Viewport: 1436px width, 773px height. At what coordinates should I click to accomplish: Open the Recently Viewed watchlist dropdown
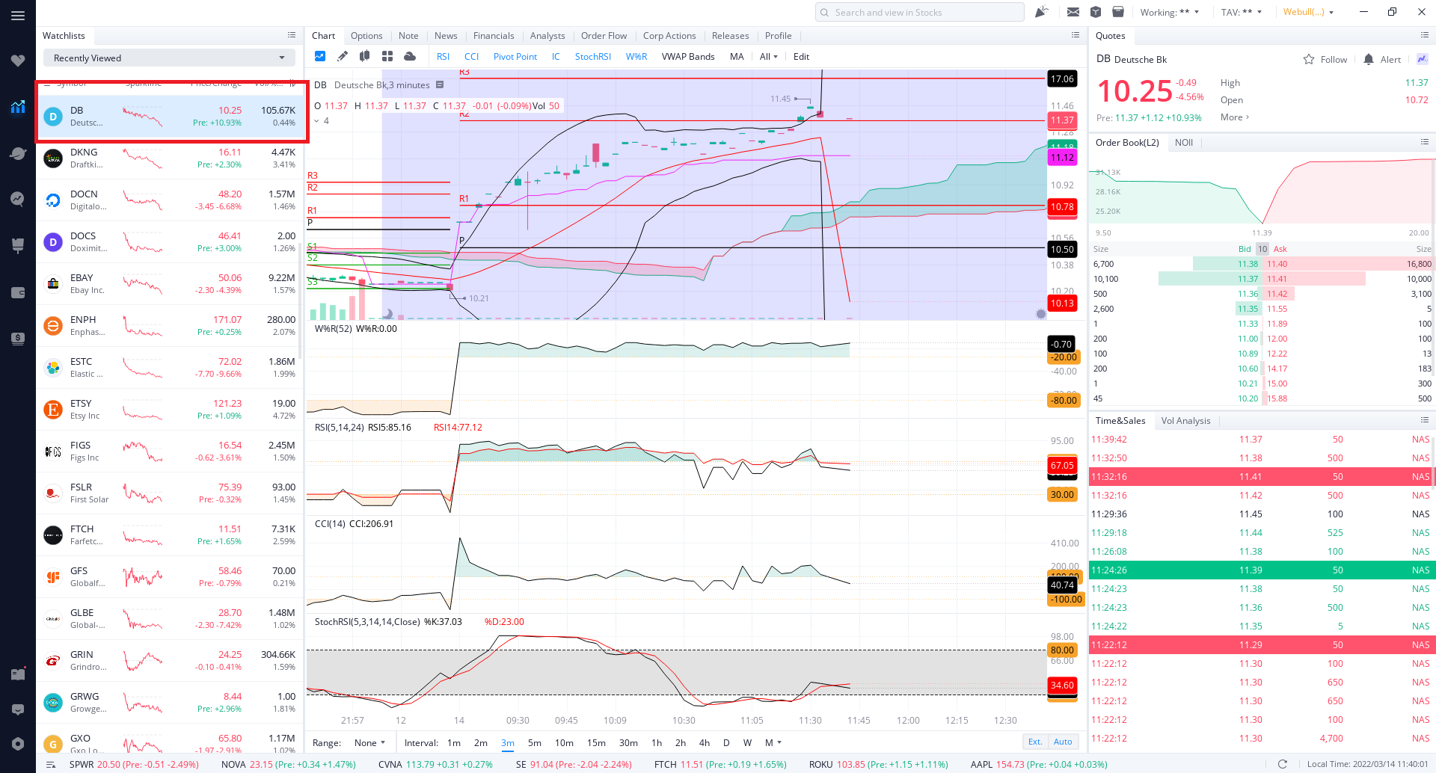point(169,58)
